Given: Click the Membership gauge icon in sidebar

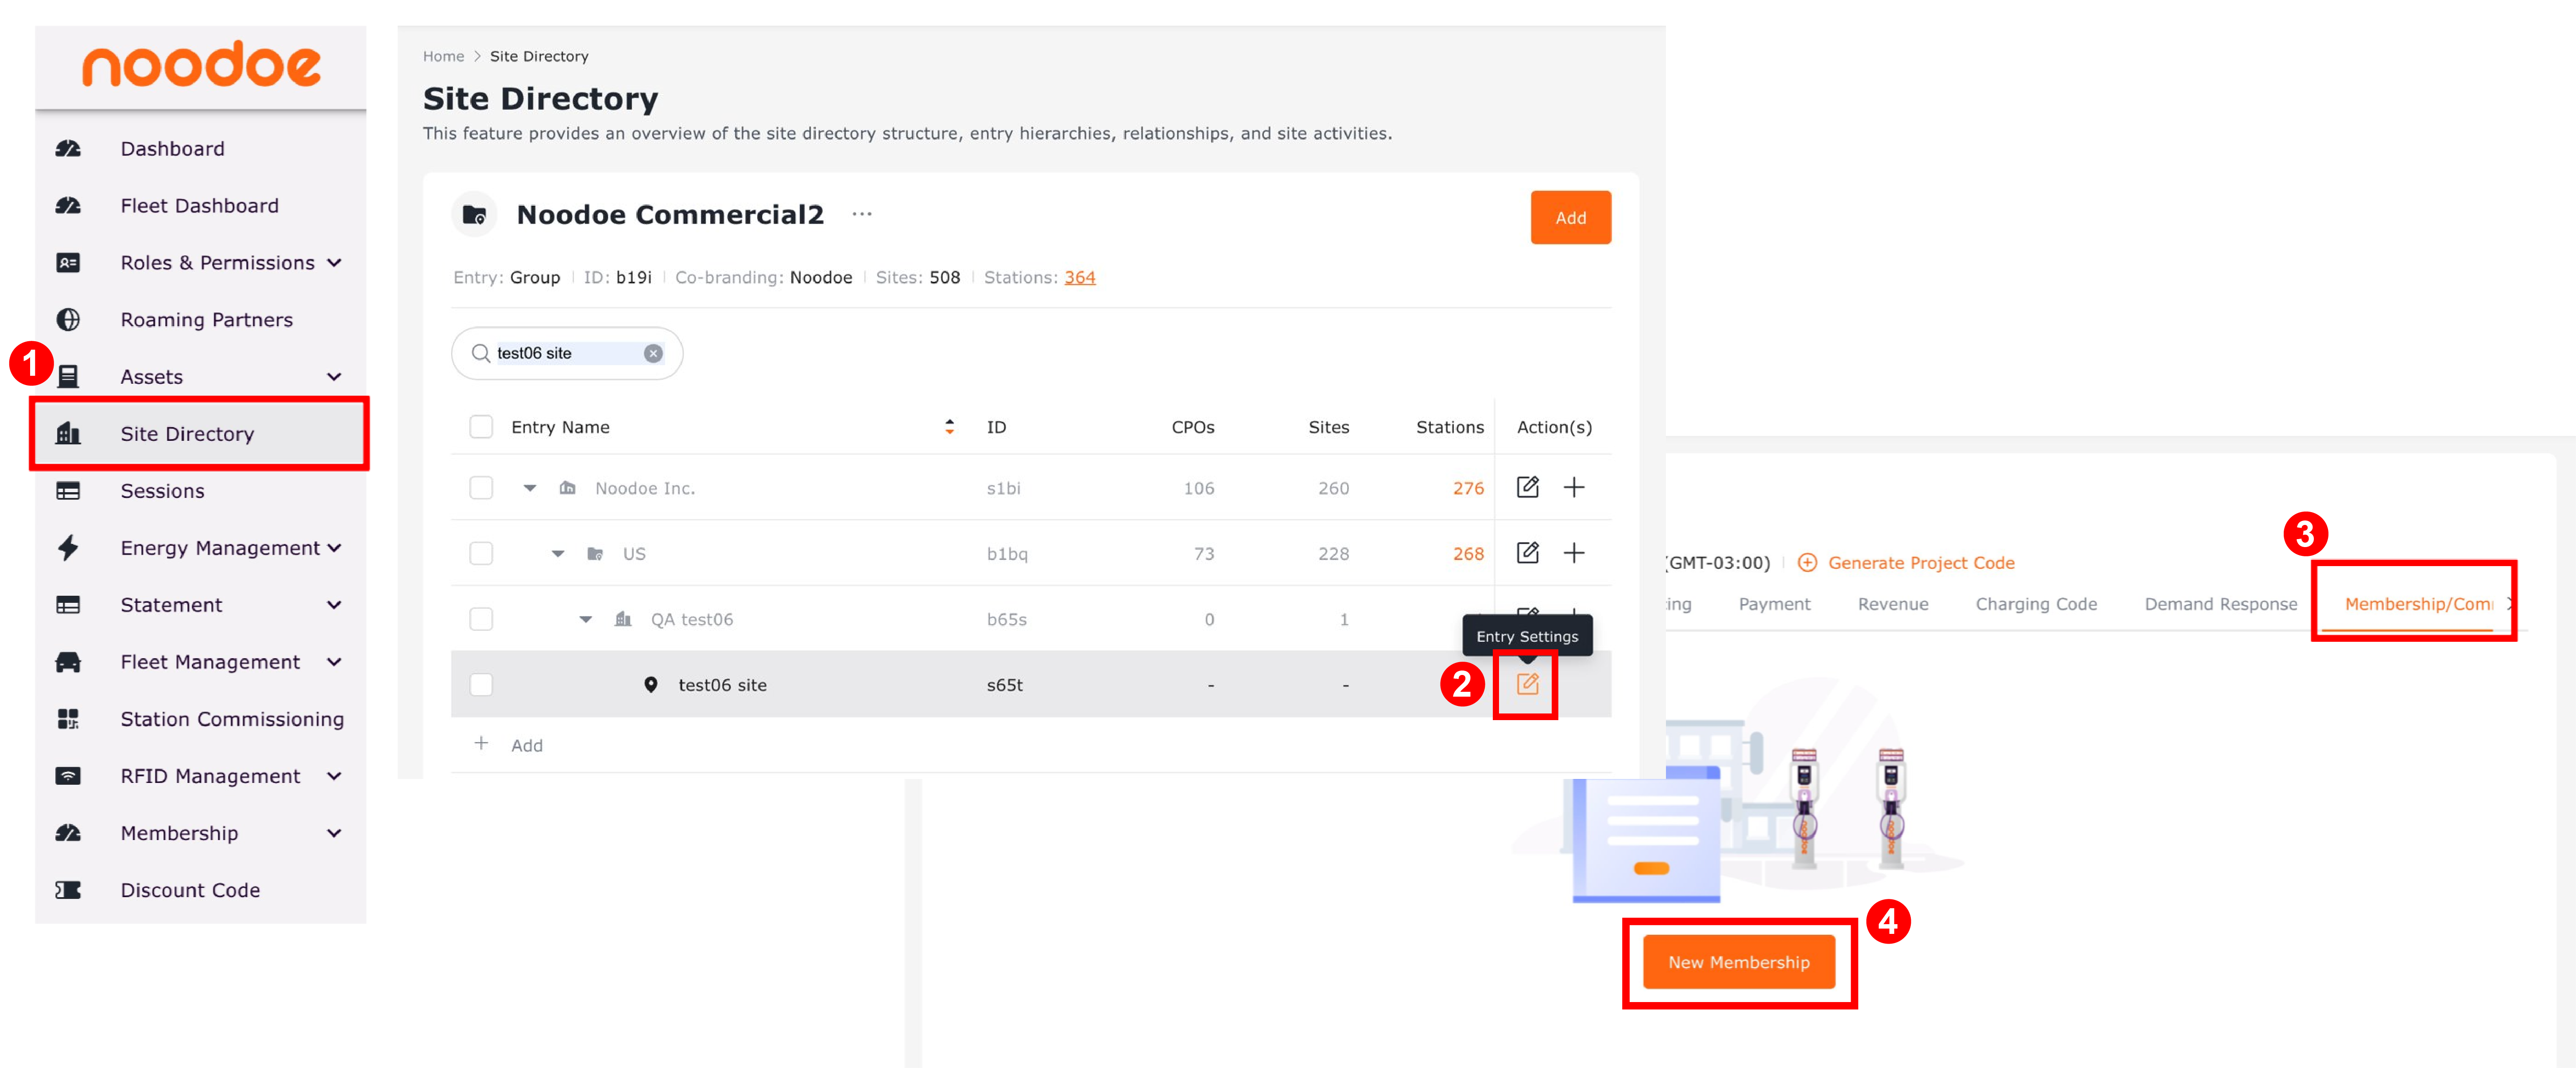Looking at the screenshot, I should coord(68,833).
